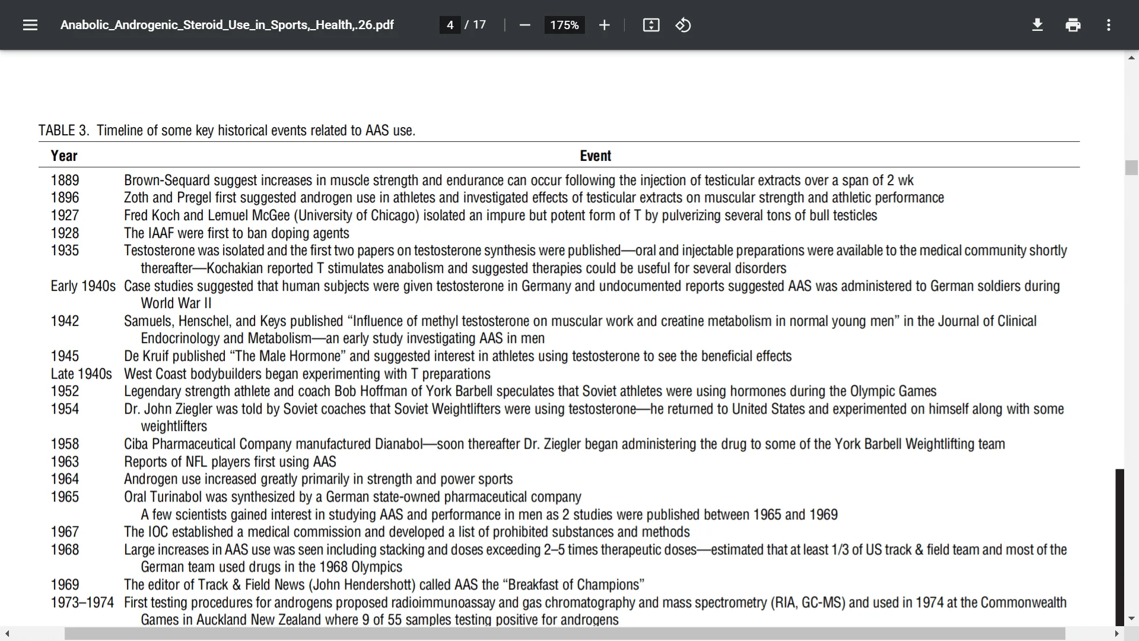Click the West Coast bodybuilders event text
Image resolution: width=1139 pixels, height=641 pixels.
pos(307,374)
